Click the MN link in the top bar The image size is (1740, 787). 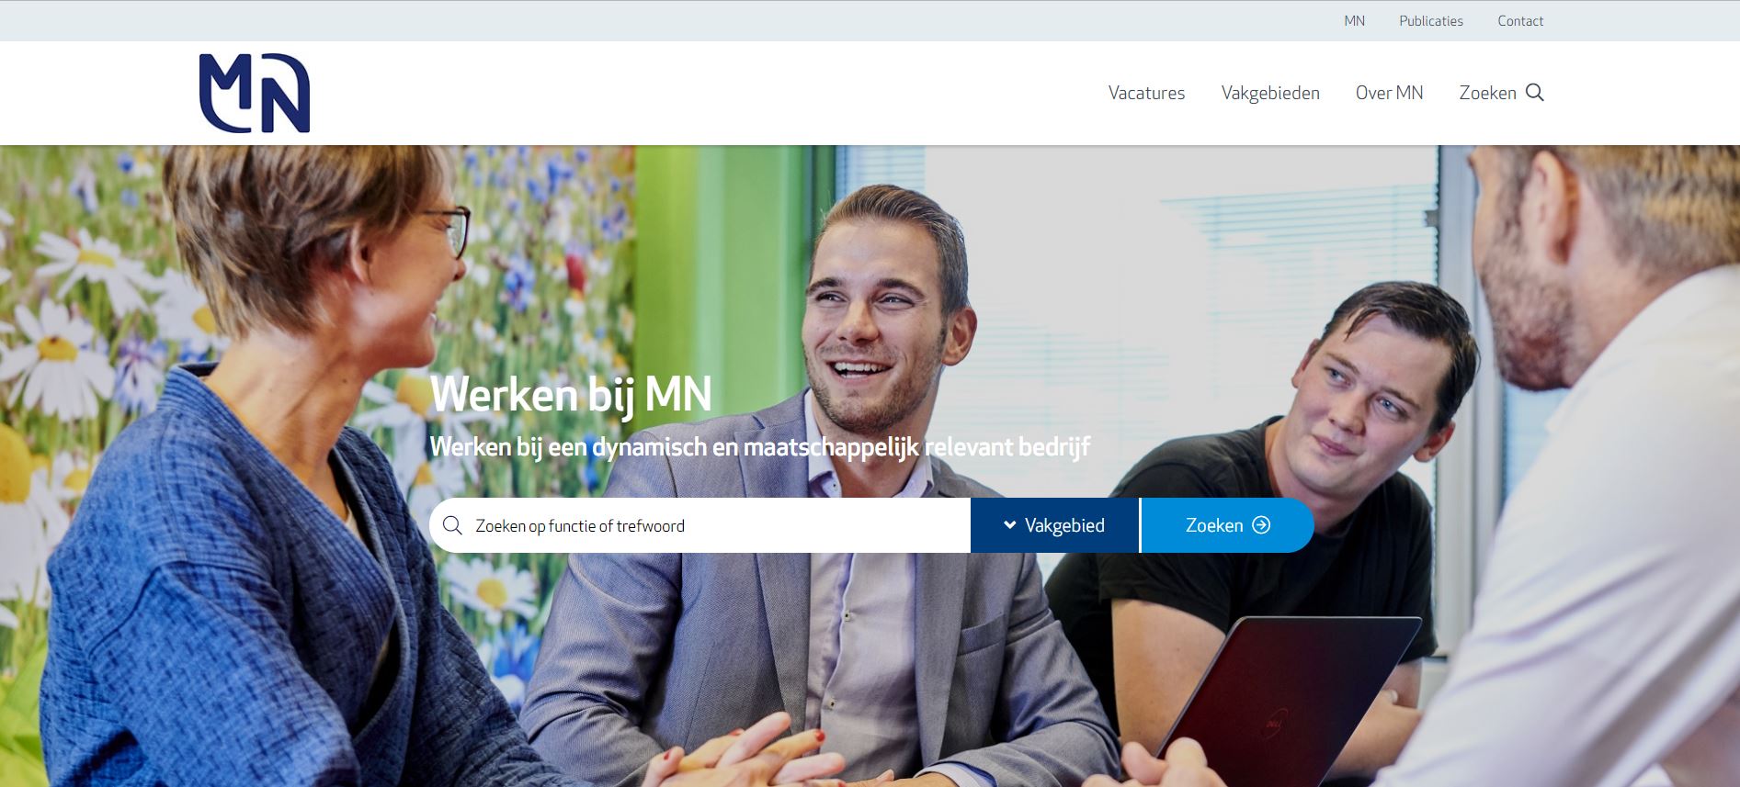coord(1354,21)
